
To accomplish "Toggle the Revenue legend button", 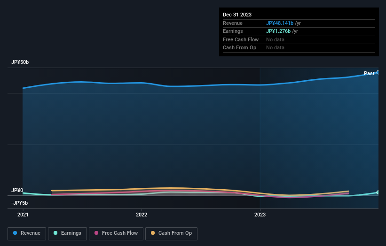I will 27,233.
